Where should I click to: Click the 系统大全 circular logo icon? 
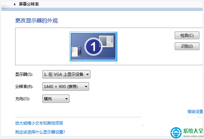(x=176, y=133)
